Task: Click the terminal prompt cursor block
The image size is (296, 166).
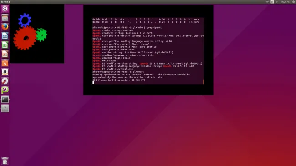Action: 93,83
